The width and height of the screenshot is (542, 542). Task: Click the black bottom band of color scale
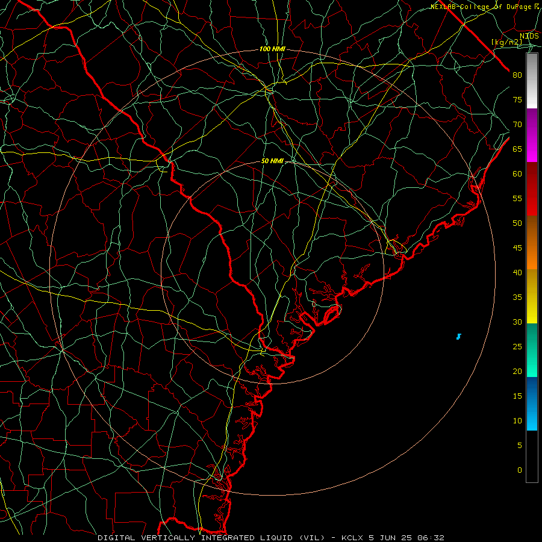coord(532,456)
